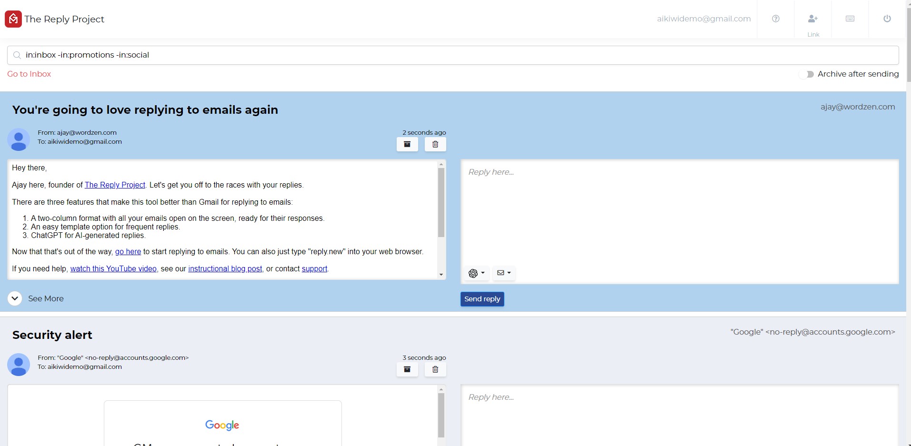Click the 'Security alert' subject heading
Viewport: 911px width, 446px height.
click(52, 335)
